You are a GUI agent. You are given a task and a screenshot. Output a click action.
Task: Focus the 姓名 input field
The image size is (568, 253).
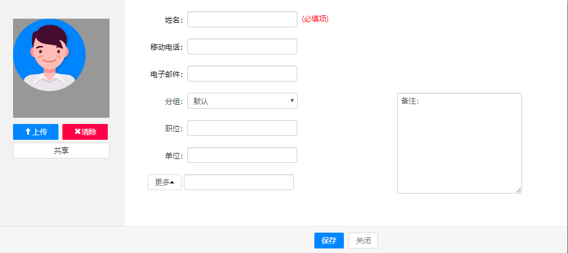(x=242, y=19)
